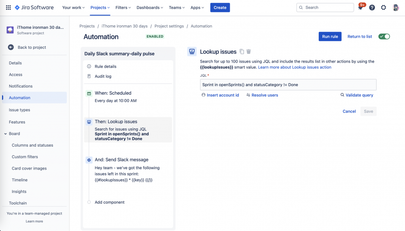The width and height of the screenshot is (405, 231).
Task: Delete the Lookup issues component
Action: 249,52
